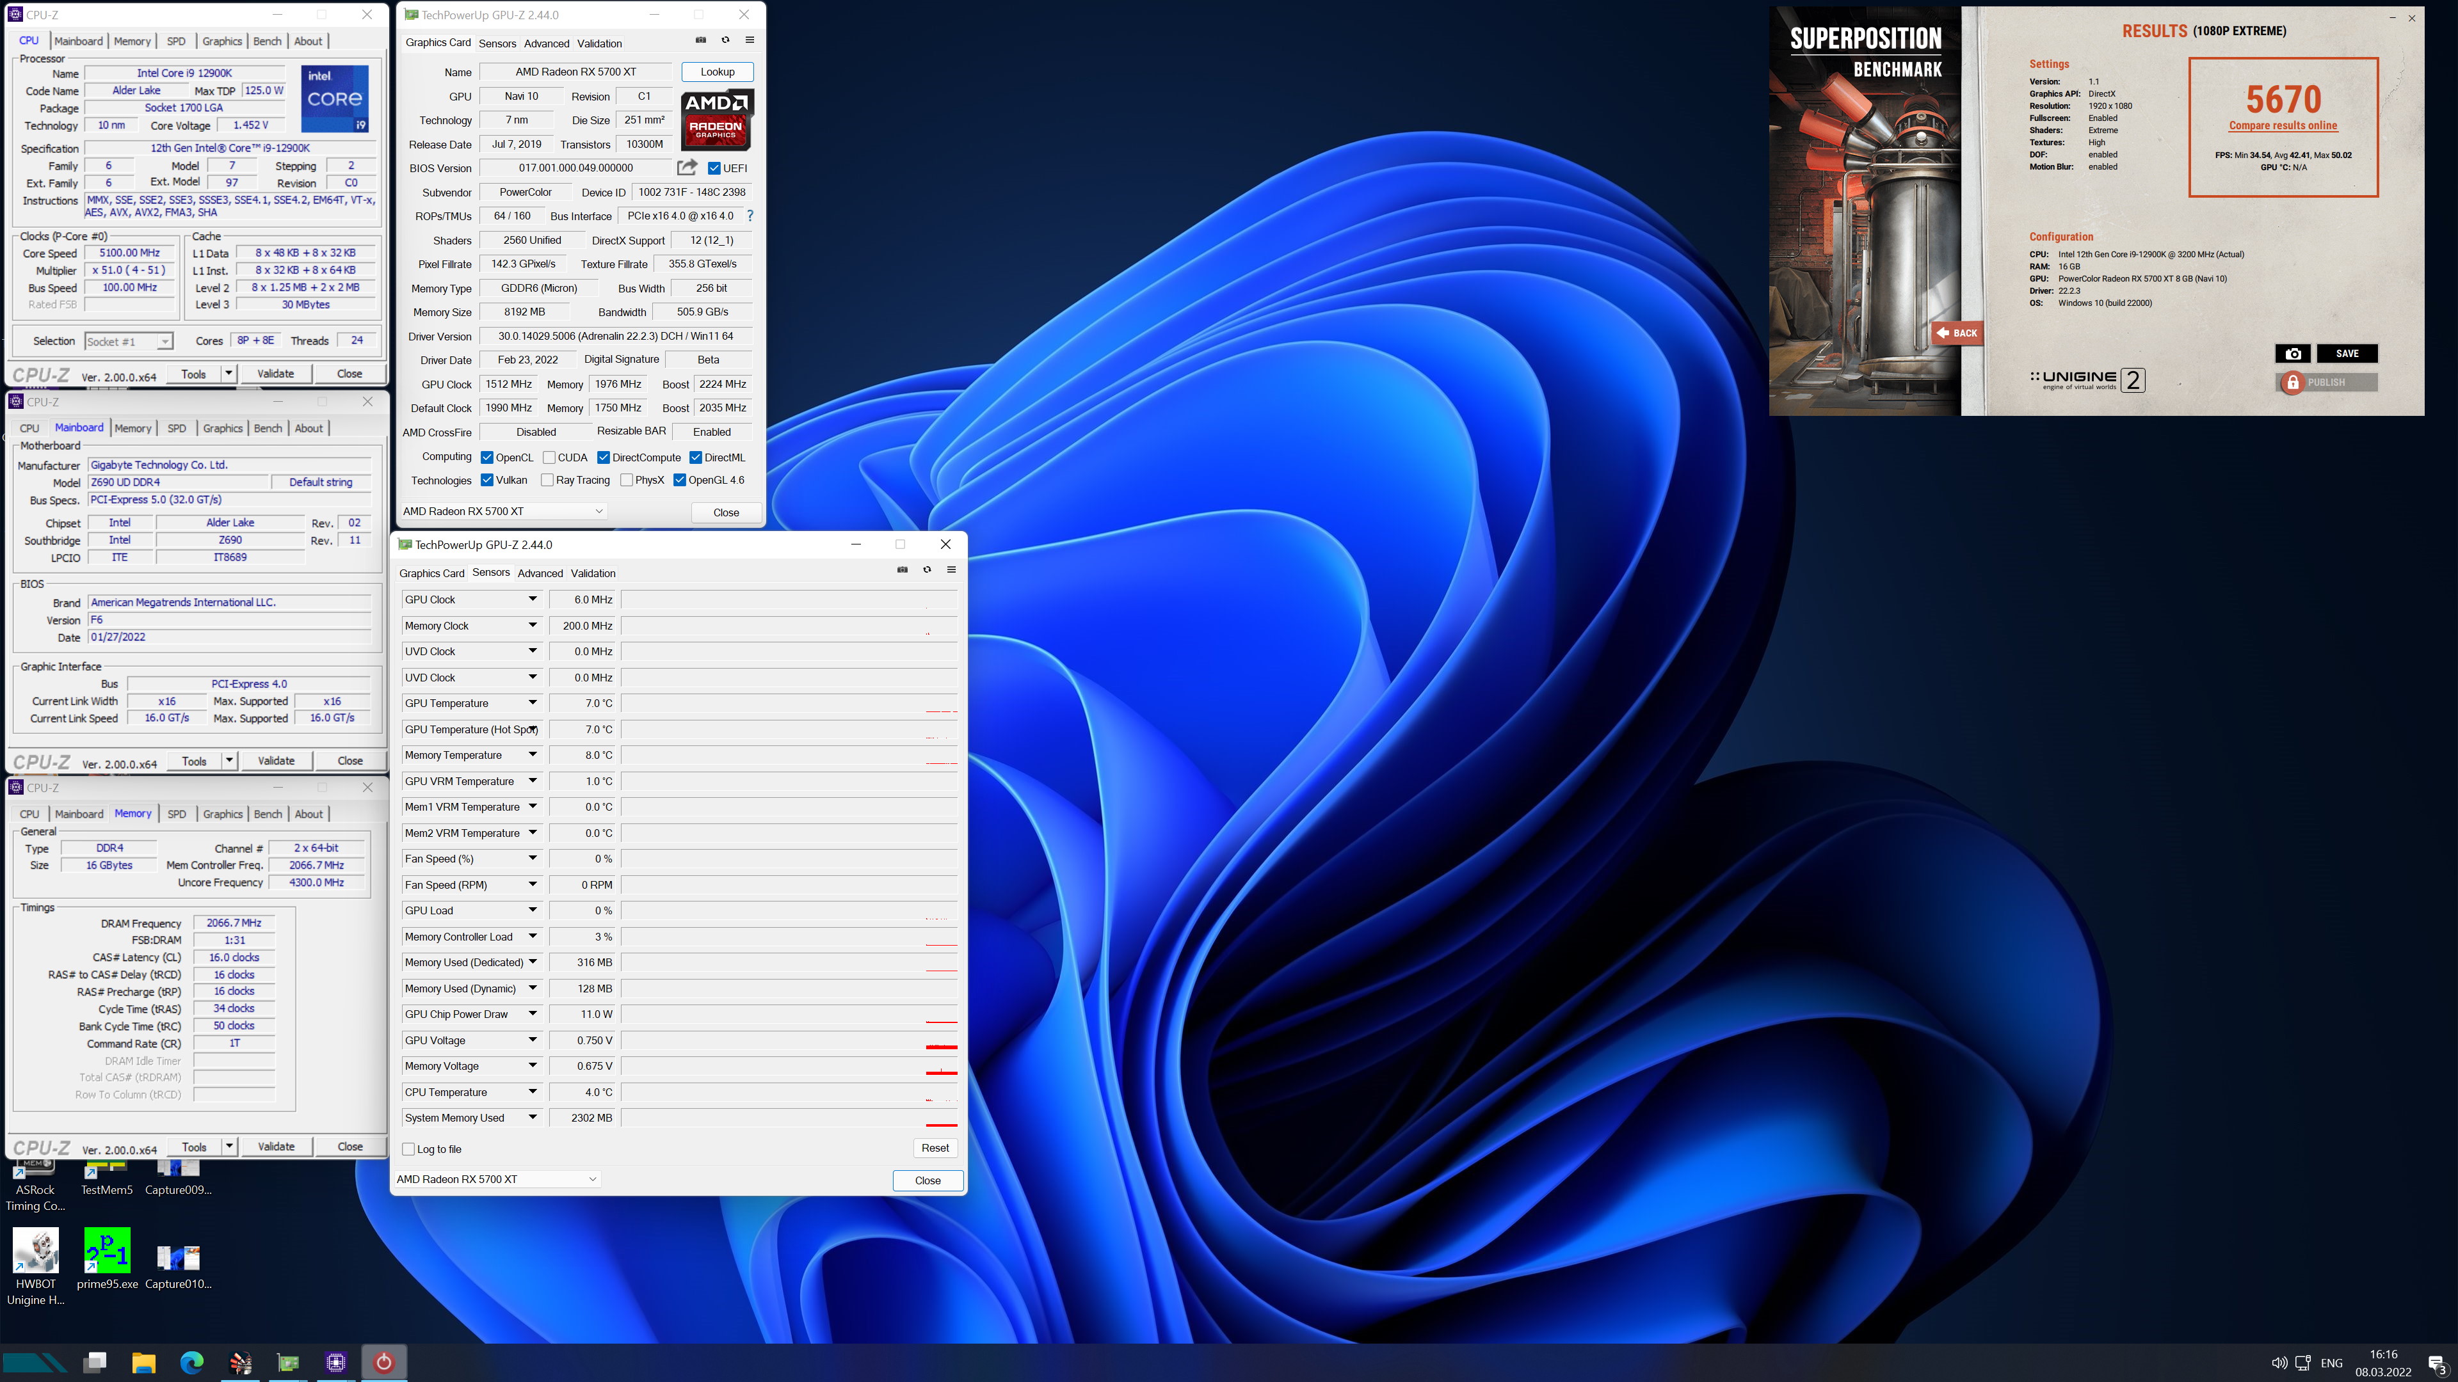2458x1382 pixels.
Task: Click the Start button on the taskbar
Action: pyautogui.click(x=35, y=1362)
